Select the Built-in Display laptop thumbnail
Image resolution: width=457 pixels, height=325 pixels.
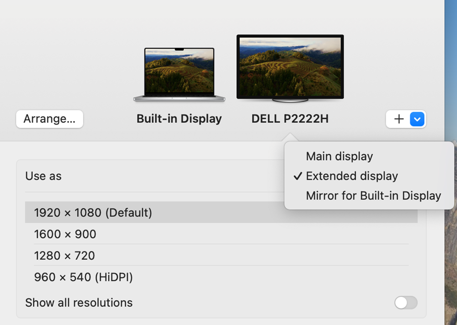click(x=179, y=73)
